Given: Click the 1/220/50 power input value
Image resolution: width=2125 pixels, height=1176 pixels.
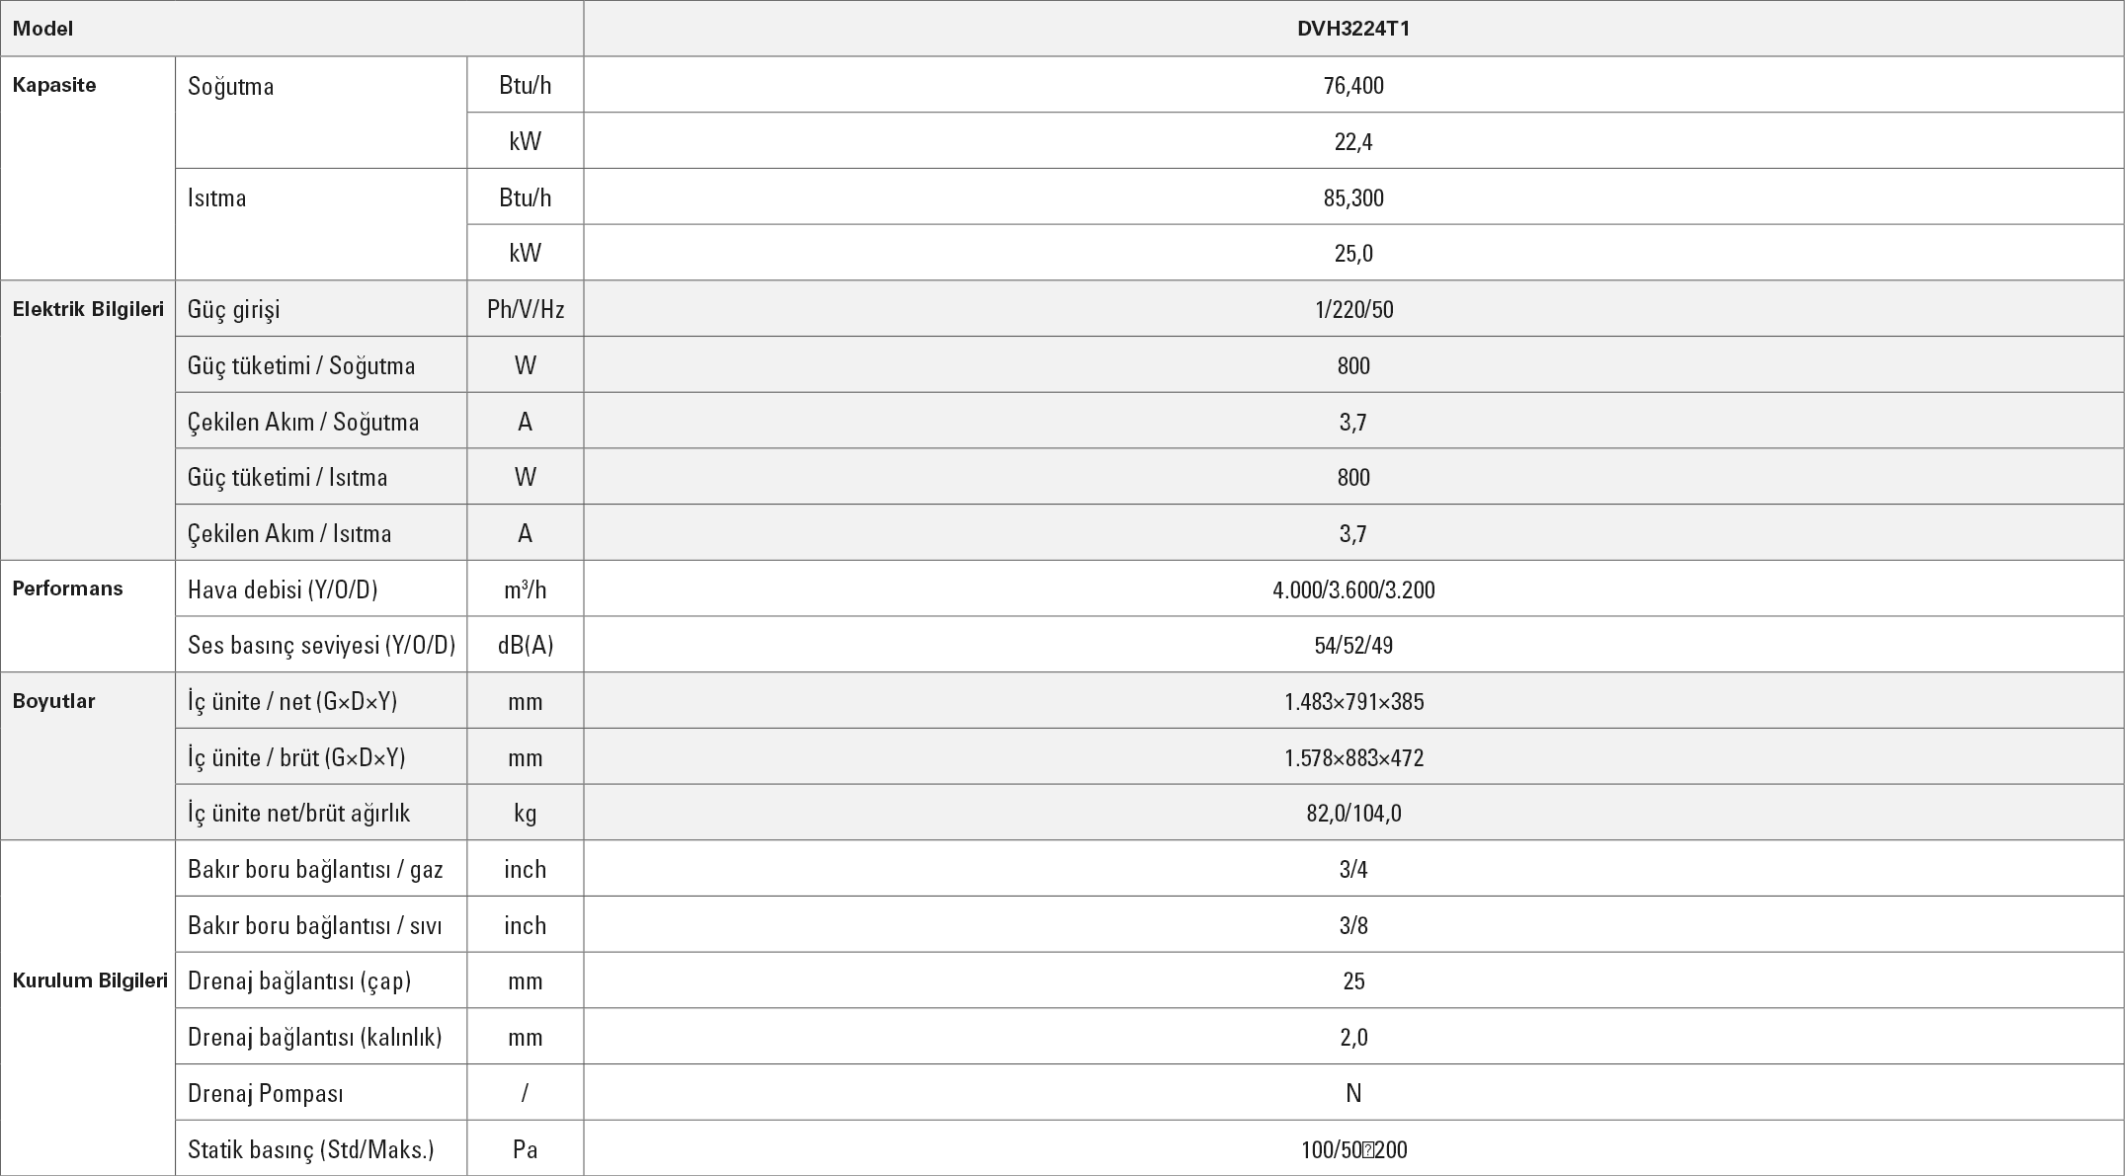Looking at the screenshot, I should point(1352,310).
